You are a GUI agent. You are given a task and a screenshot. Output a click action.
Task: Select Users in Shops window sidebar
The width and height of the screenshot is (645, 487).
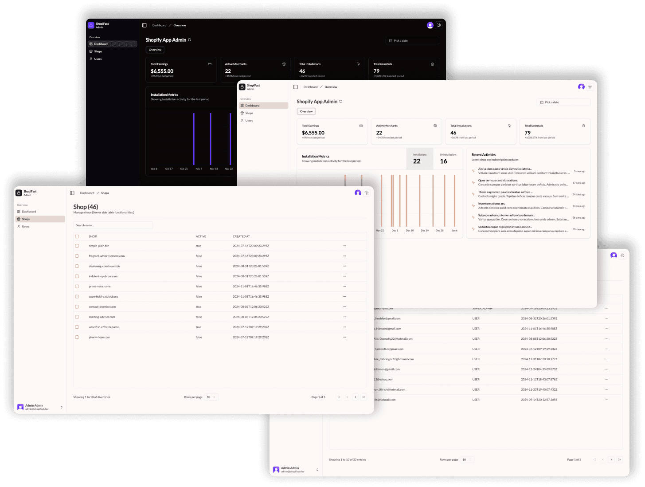click(x=40, y=227)
